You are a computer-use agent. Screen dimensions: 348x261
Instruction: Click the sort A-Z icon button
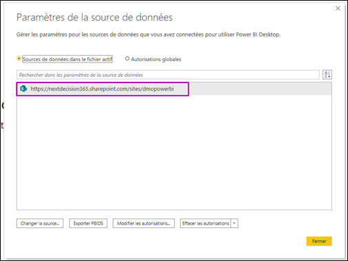pos(327,75)
